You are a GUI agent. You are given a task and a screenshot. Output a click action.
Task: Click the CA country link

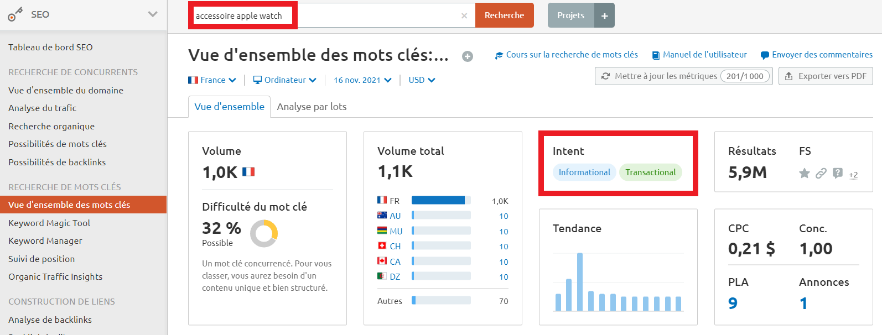pos(395,262)
